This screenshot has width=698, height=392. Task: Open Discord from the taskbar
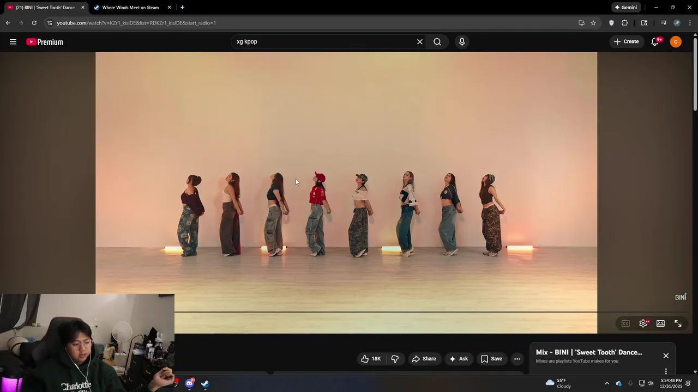[189, 383]
